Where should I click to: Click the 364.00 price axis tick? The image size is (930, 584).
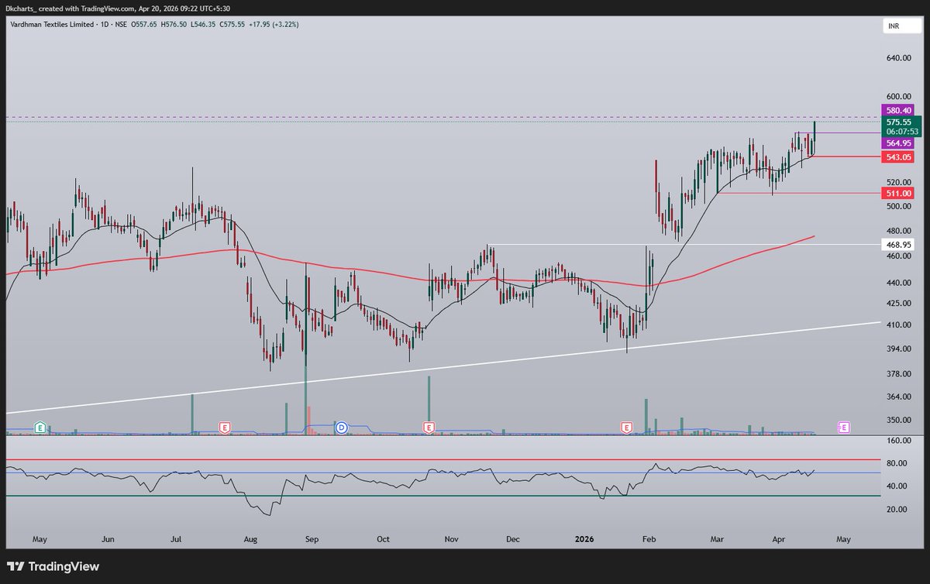click(x=897, y=397)
